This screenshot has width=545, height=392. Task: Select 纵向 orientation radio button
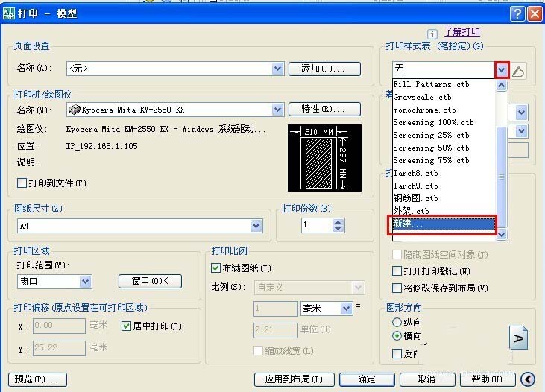tap(397, 322)
